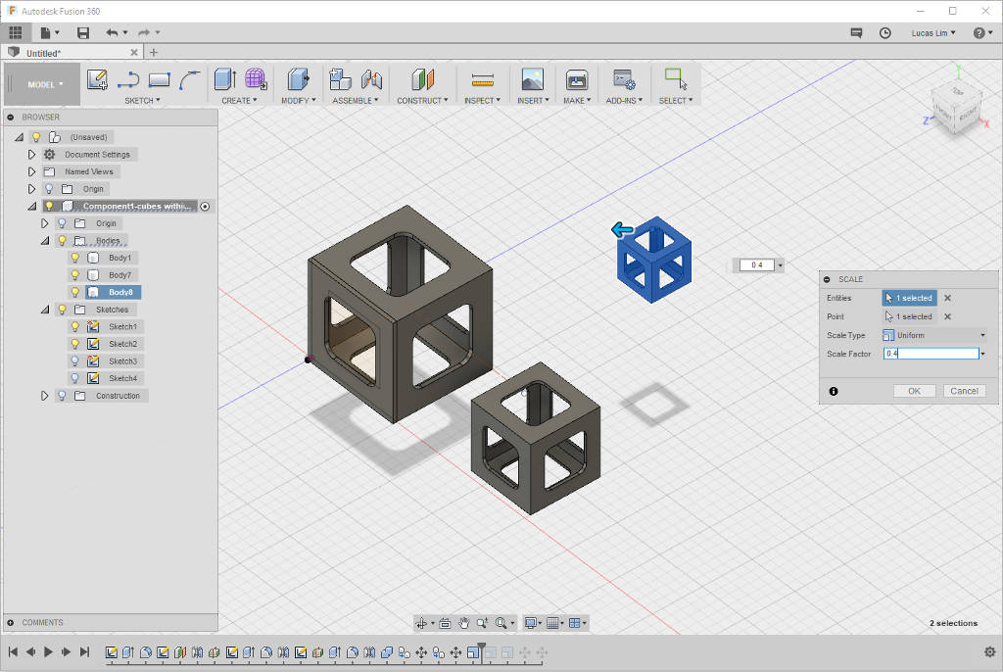Click the Scale Factor input field
Image resolution: width=1003 pixels, height=672 pixels.
930,354
